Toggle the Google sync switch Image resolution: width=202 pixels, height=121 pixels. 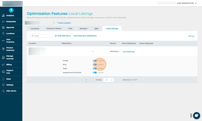95,61
